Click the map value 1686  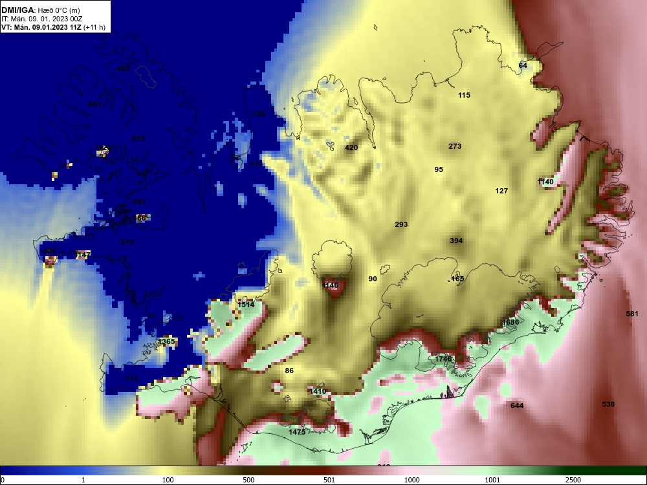[x=510, y=321]
